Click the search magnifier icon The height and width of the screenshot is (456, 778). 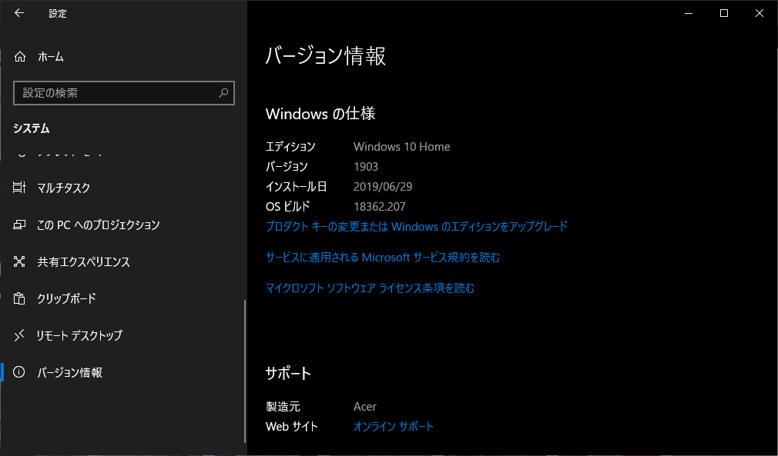[x=222, y=93]
